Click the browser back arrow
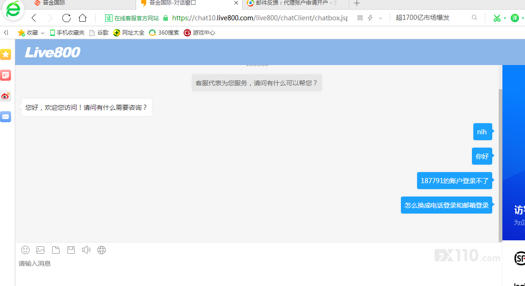 [34, 18]
